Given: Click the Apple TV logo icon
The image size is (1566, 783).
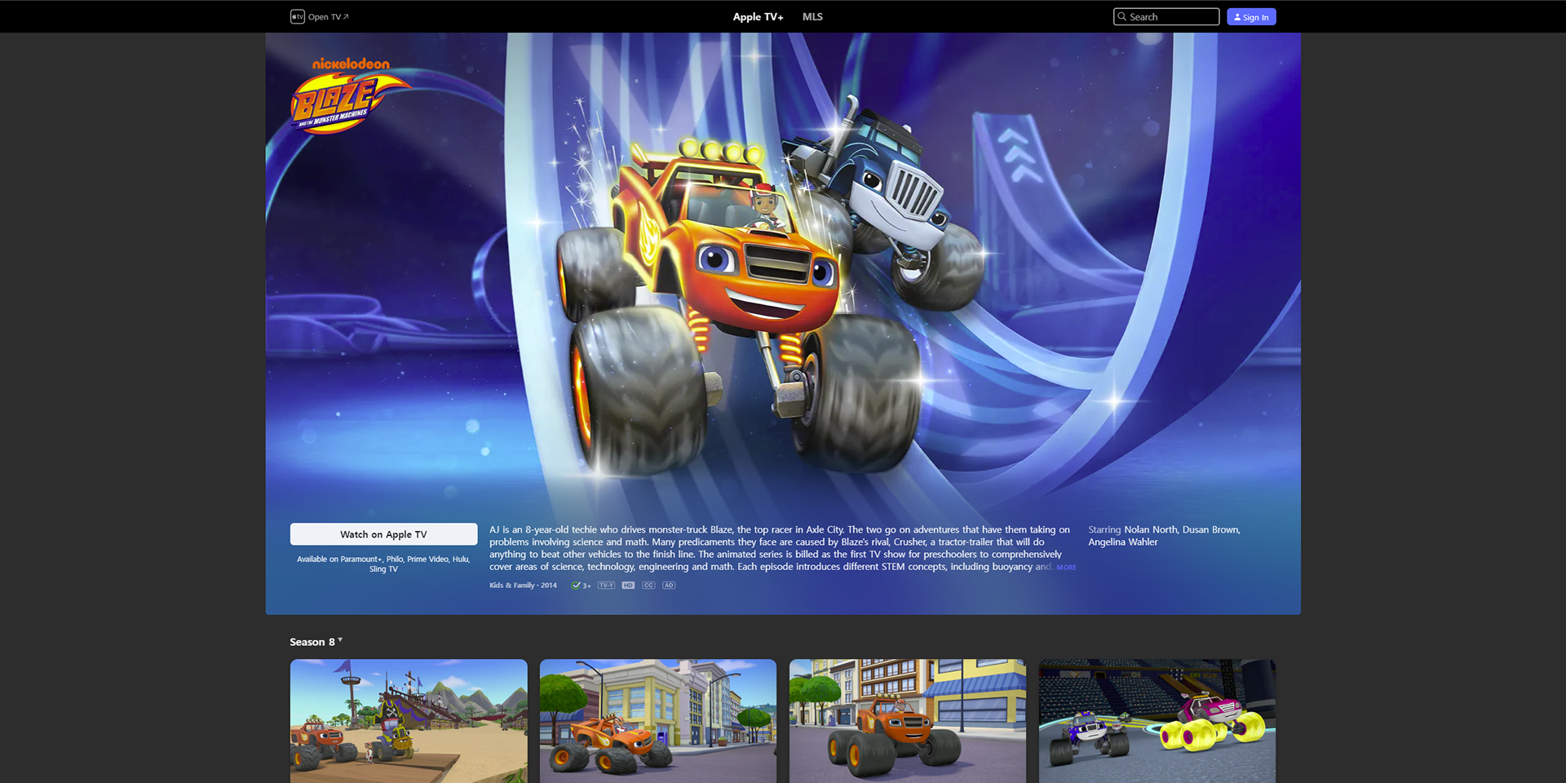Looking at the screenshot, I should [297, 16].
